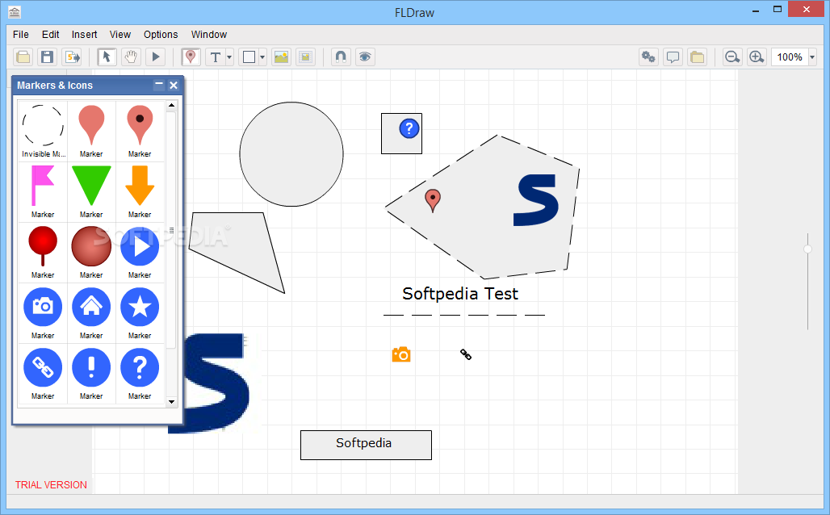Zoom out with the minus magnifier
The image size is (830, 515).
(732, 57)
